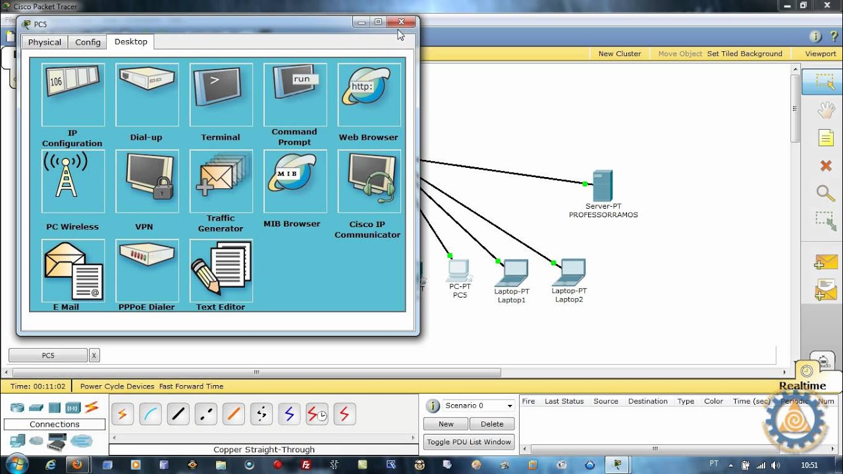Open the MIB Browser

(x=295, y=182)
